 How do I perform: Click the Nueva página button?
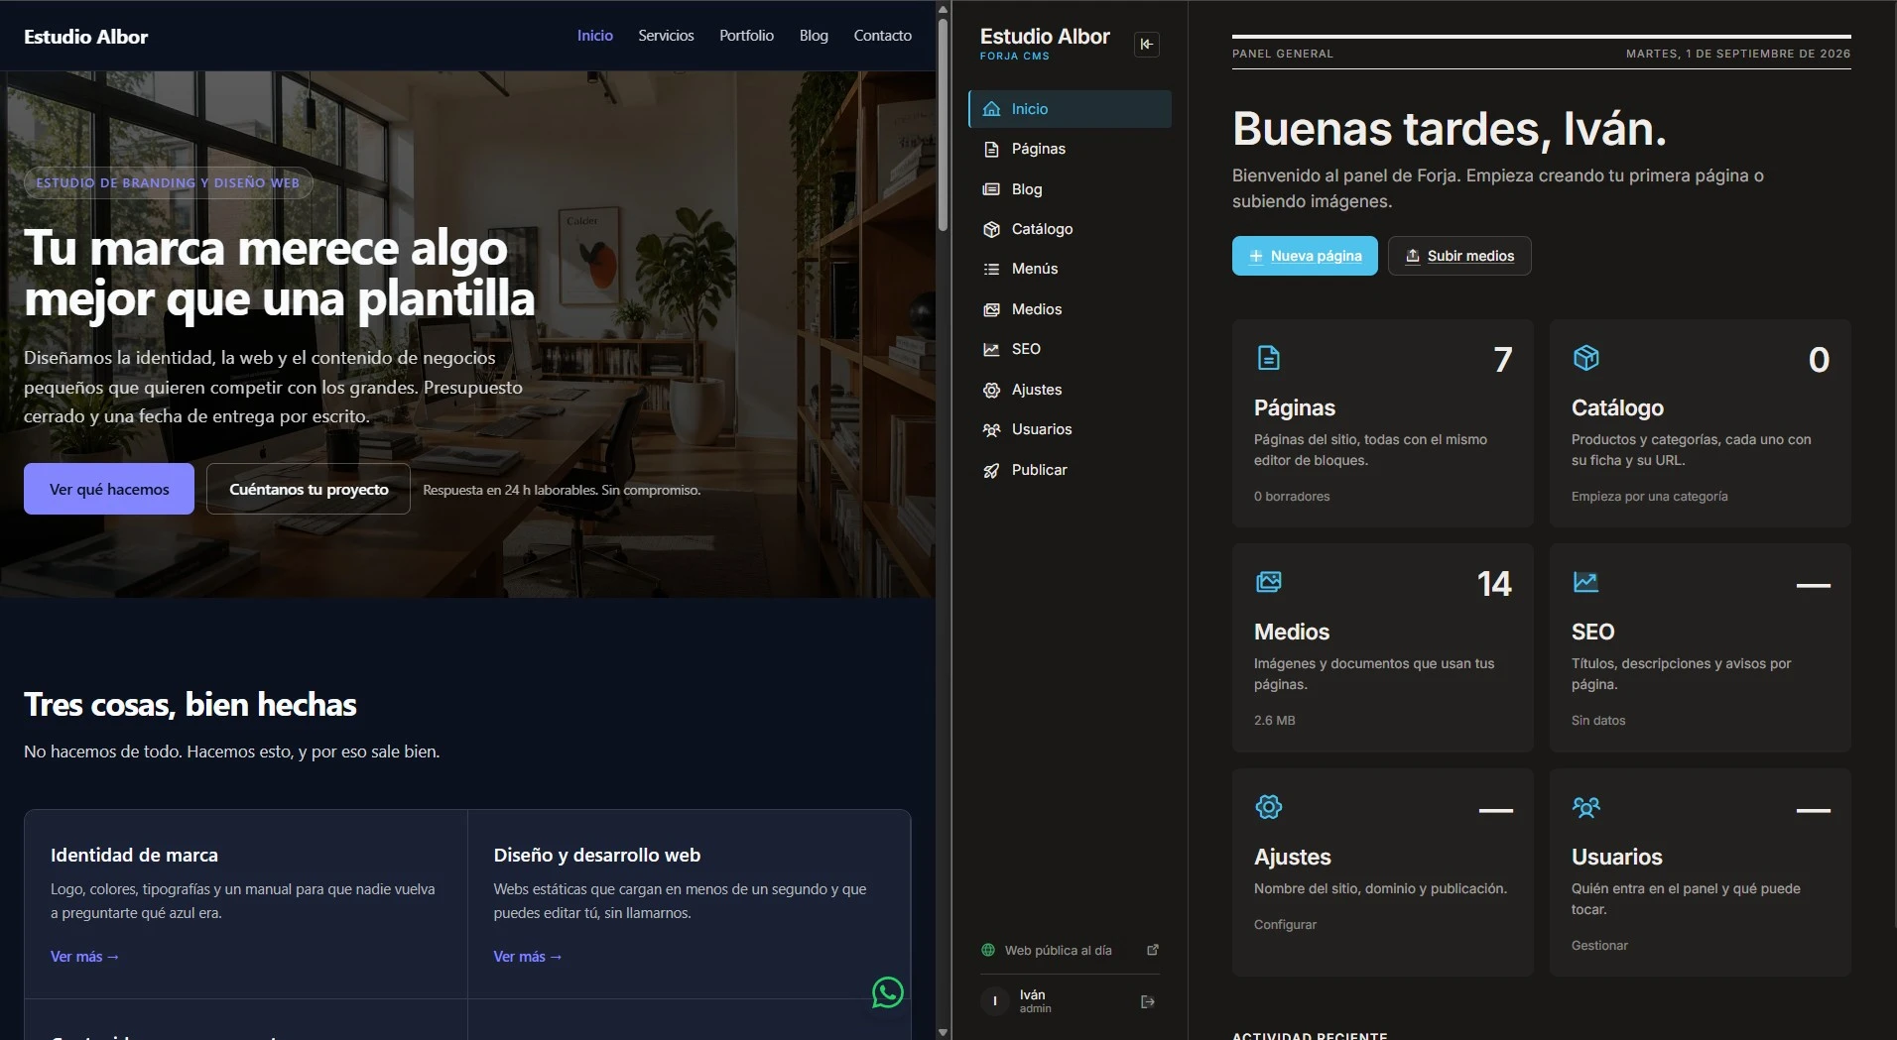1305,256
